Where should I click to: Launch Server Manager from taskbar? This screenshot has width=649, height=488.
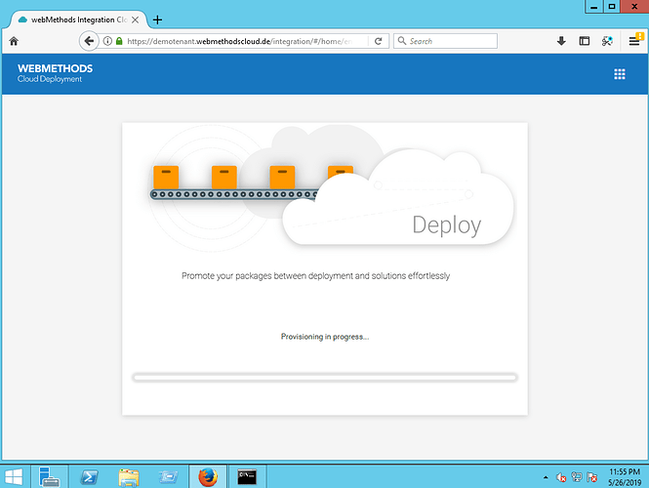click(x=49, y=477)
